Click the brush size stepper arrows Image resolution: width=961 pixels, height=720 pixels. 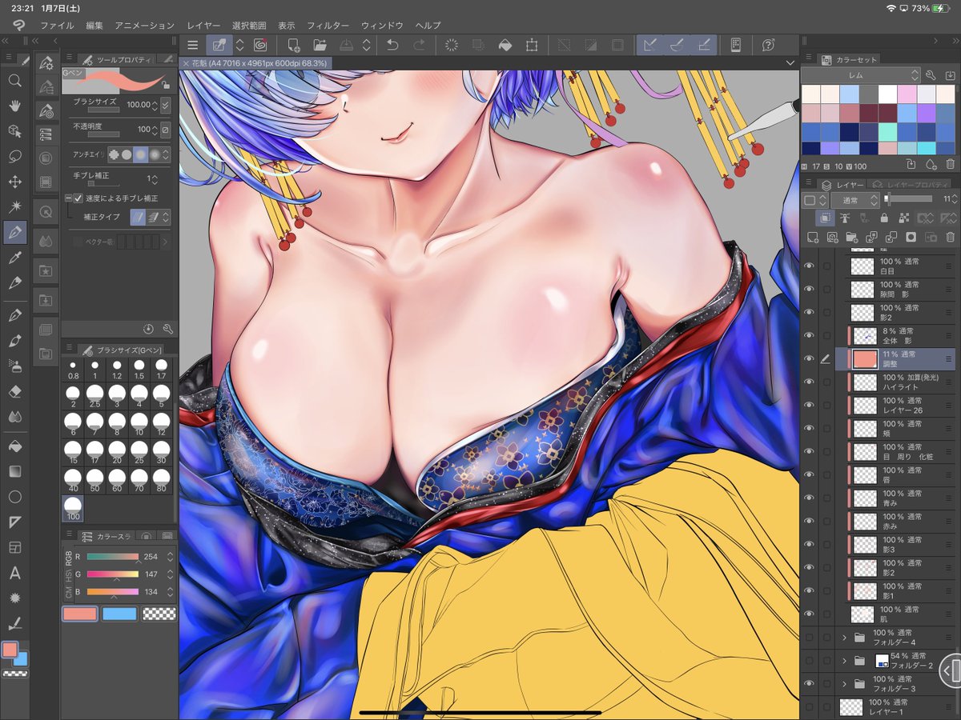point(155,105)
